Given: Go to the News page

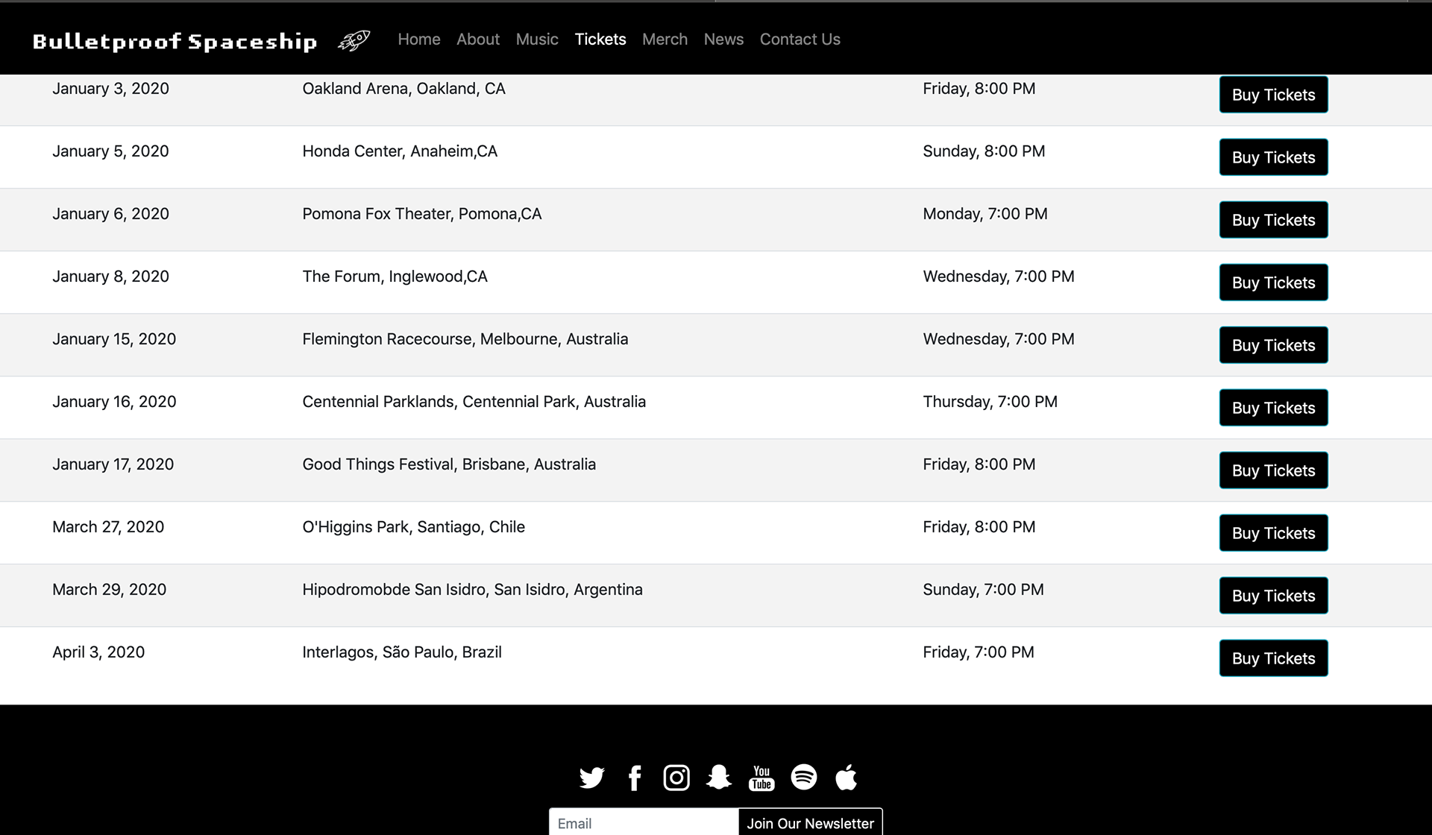Looking at the screenshot, I should coord(723,40).
